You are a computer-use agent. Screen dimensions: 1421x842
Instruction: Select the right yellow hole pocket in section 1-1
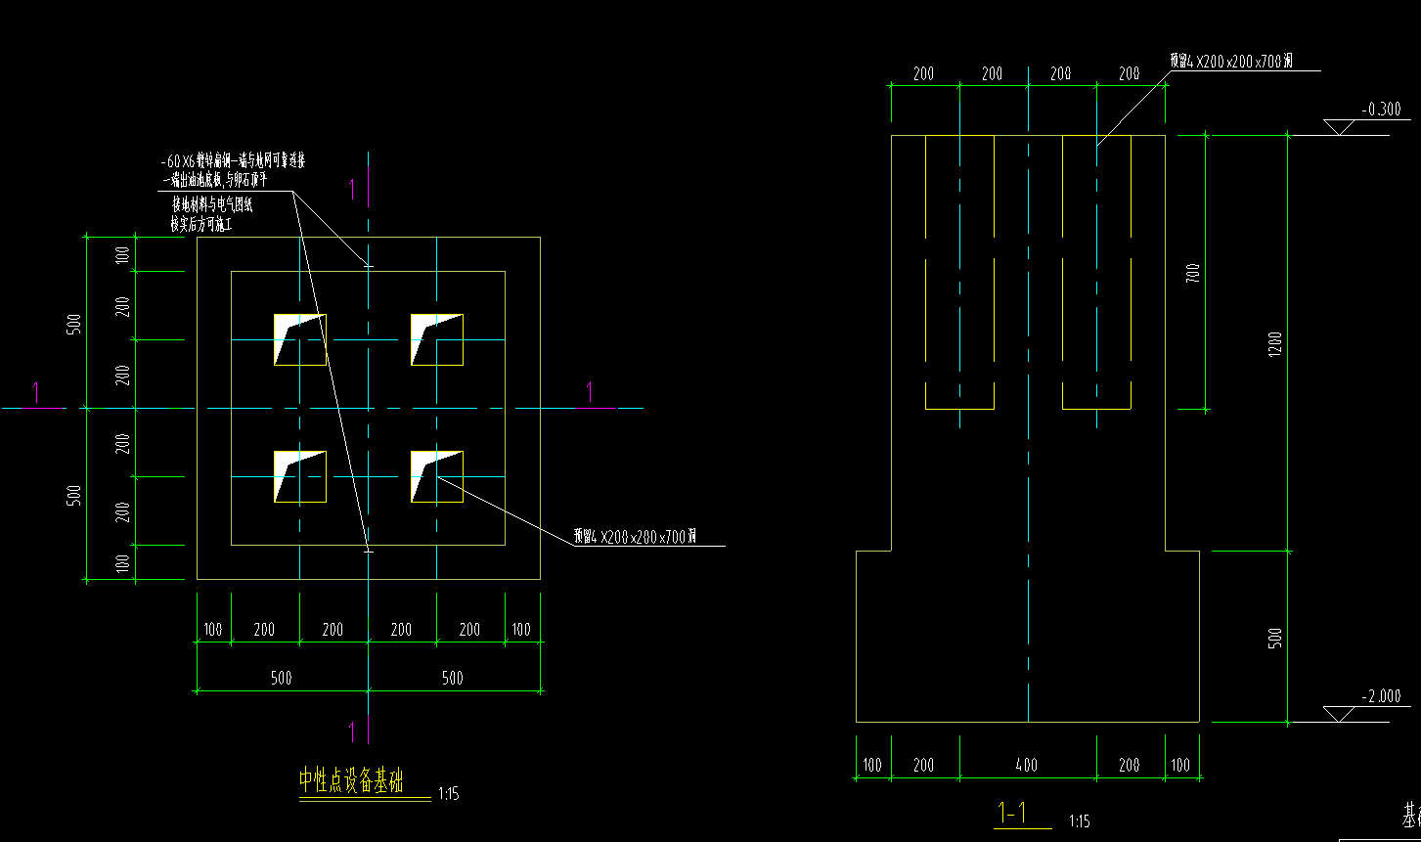pos(1096,272)
